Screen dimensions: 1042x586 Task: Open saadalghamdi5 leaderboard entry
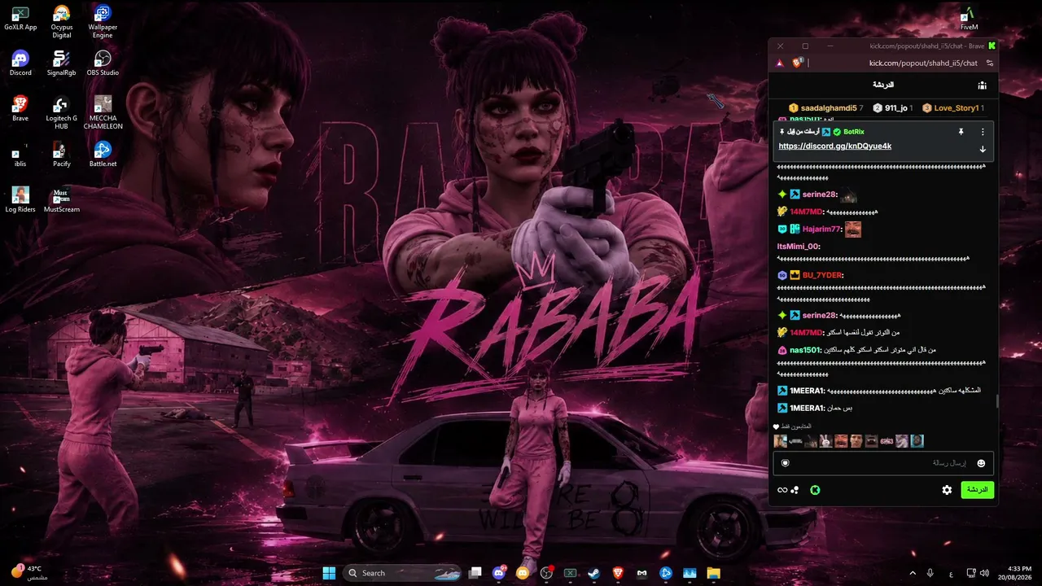click(825, 108)
